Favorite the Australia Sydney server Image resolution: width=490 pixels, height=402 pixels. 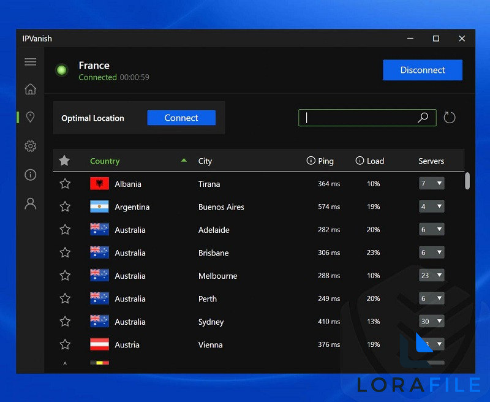[x=65, y=322]
